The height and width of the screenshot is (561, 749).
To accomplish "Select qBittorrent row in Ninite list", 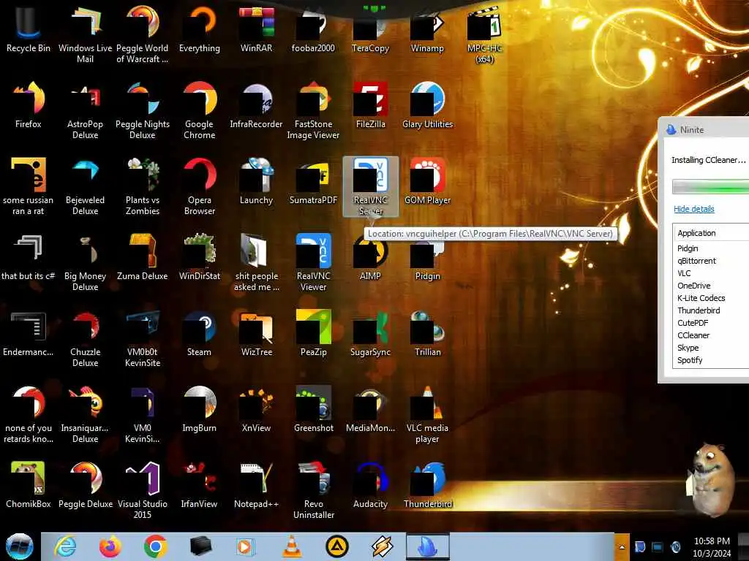I will click(x=711, y=261).
